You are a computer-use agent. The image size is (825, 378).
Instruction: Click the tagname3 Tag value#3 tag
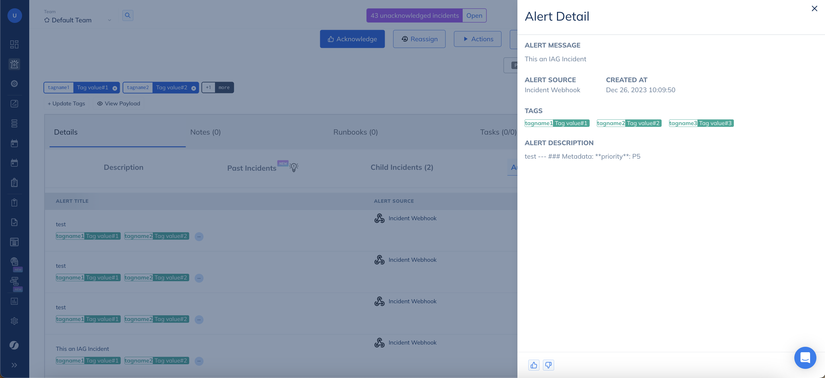click(701, 123)
